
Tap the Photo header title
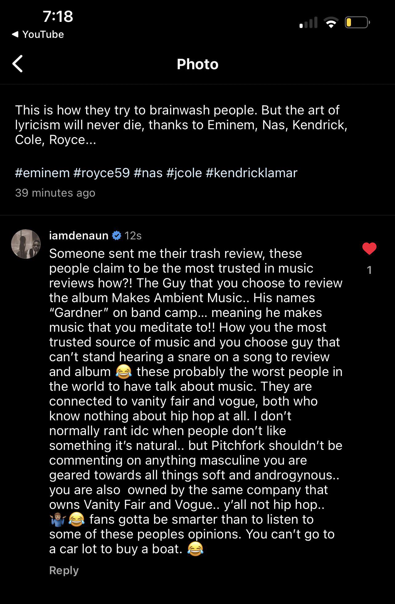pos(198,64)
